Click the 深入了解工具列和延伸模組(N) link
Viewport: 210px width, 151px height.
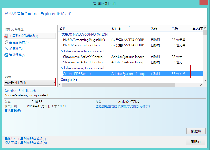tap(26, 143)
